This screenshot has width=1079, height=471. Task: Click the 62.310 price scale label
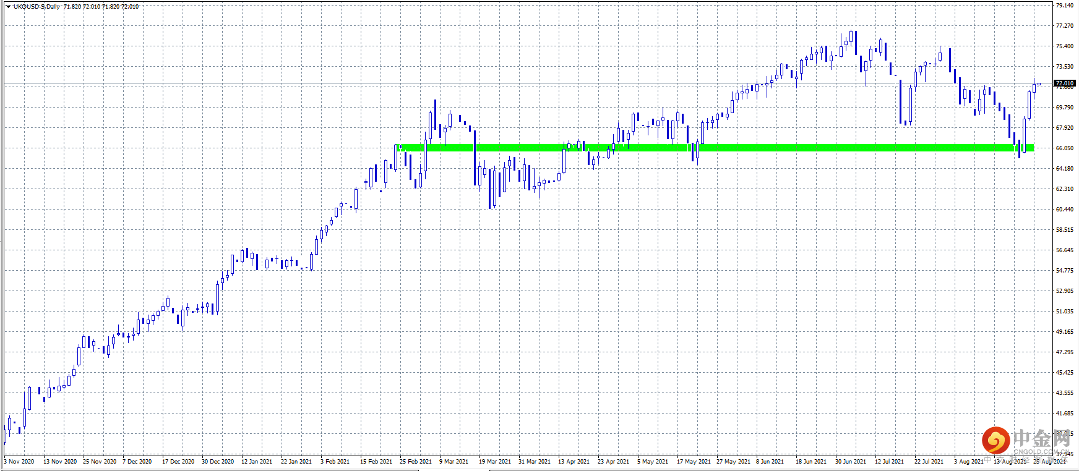pos(1065,189)
